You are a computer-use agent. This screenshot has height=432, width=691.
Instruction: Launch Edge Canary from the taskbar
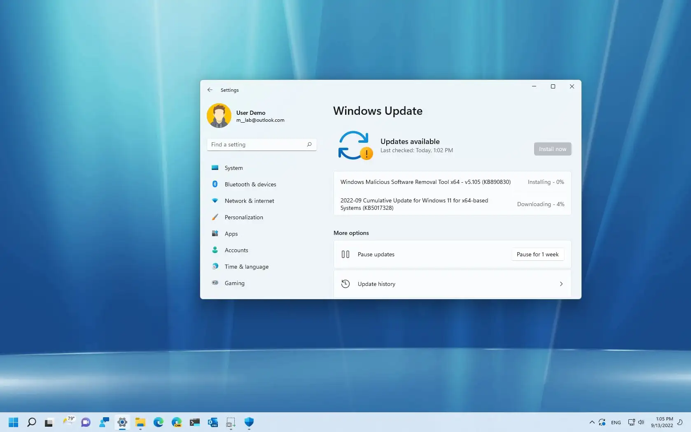pyautogui.click(x=177, y=422)
